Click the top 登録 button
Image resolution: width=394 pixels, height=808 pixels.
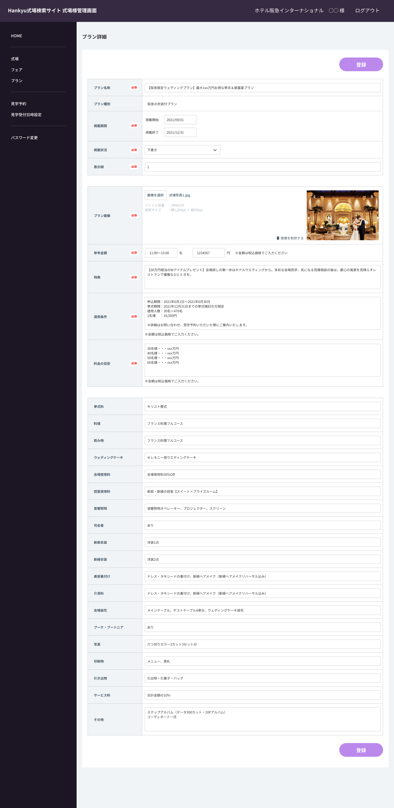(x=360, y=65)
